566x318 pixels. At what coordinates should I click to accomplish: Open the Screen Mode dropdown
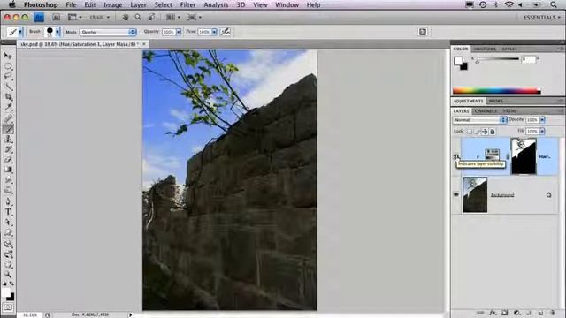pyautogui.click(x=195, y=18)
